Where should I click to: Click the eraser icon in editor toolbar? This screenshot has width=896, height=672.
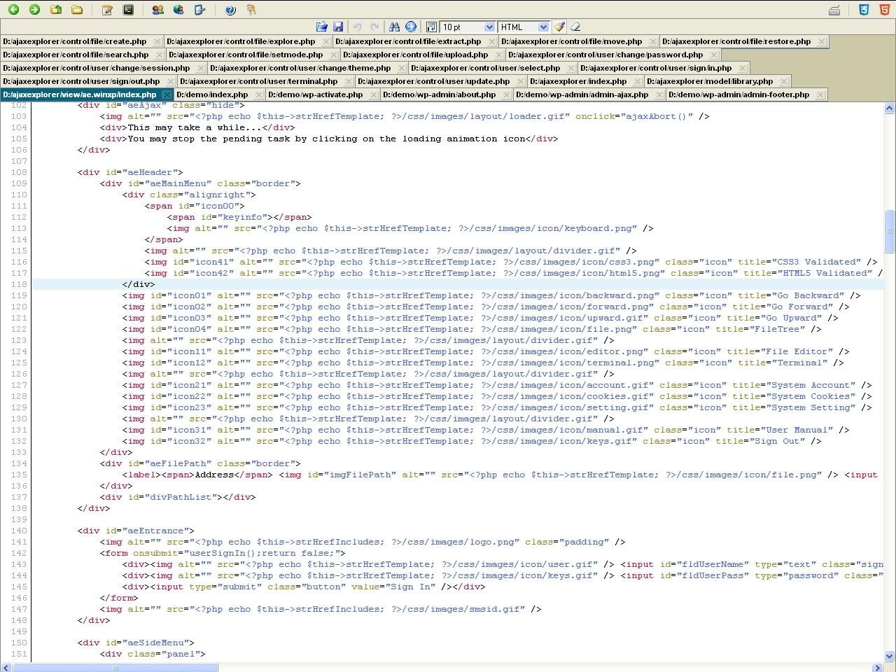(575, 27)
